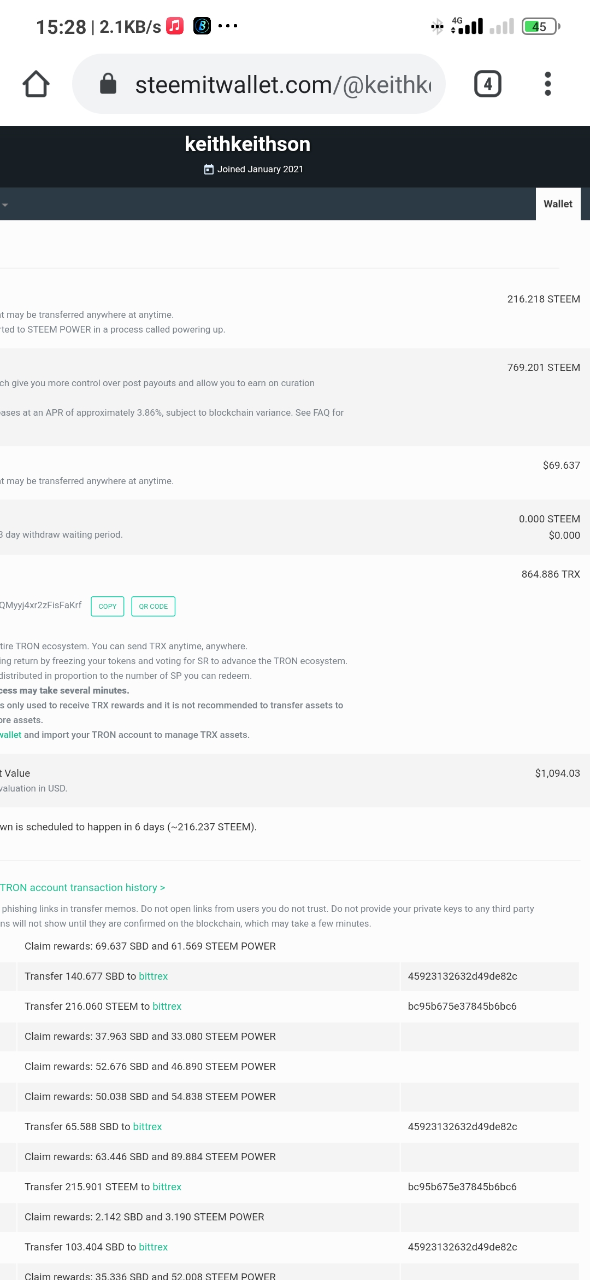
Task: Tap the 216.218 STEEM balance
Action: click(544, 299)
